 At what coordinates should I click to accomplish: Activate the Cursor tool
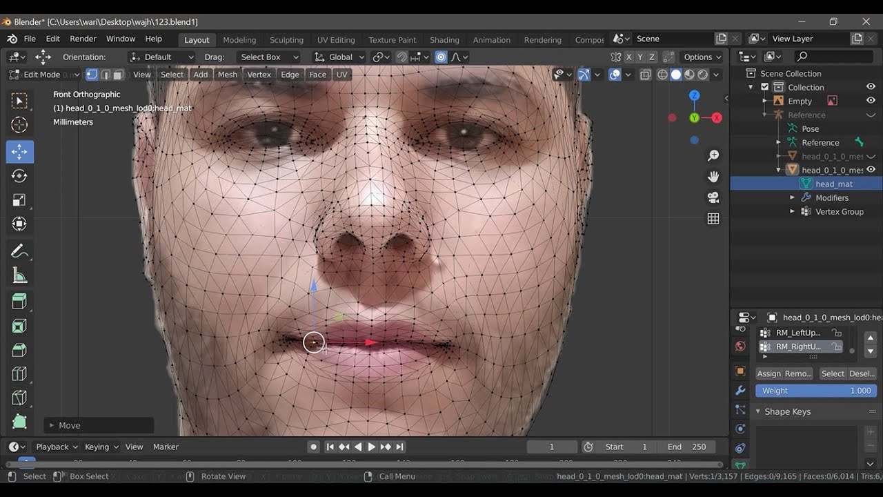pos(19,125)
